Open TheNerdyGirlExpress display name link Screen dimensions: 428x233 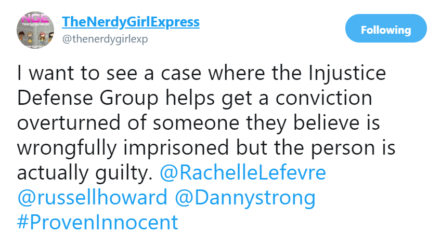click(x=131, y=22)
